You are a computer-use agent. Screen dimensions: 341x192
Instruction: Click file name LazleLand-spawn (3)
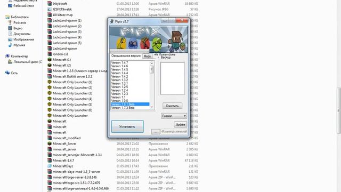point(67,32)
